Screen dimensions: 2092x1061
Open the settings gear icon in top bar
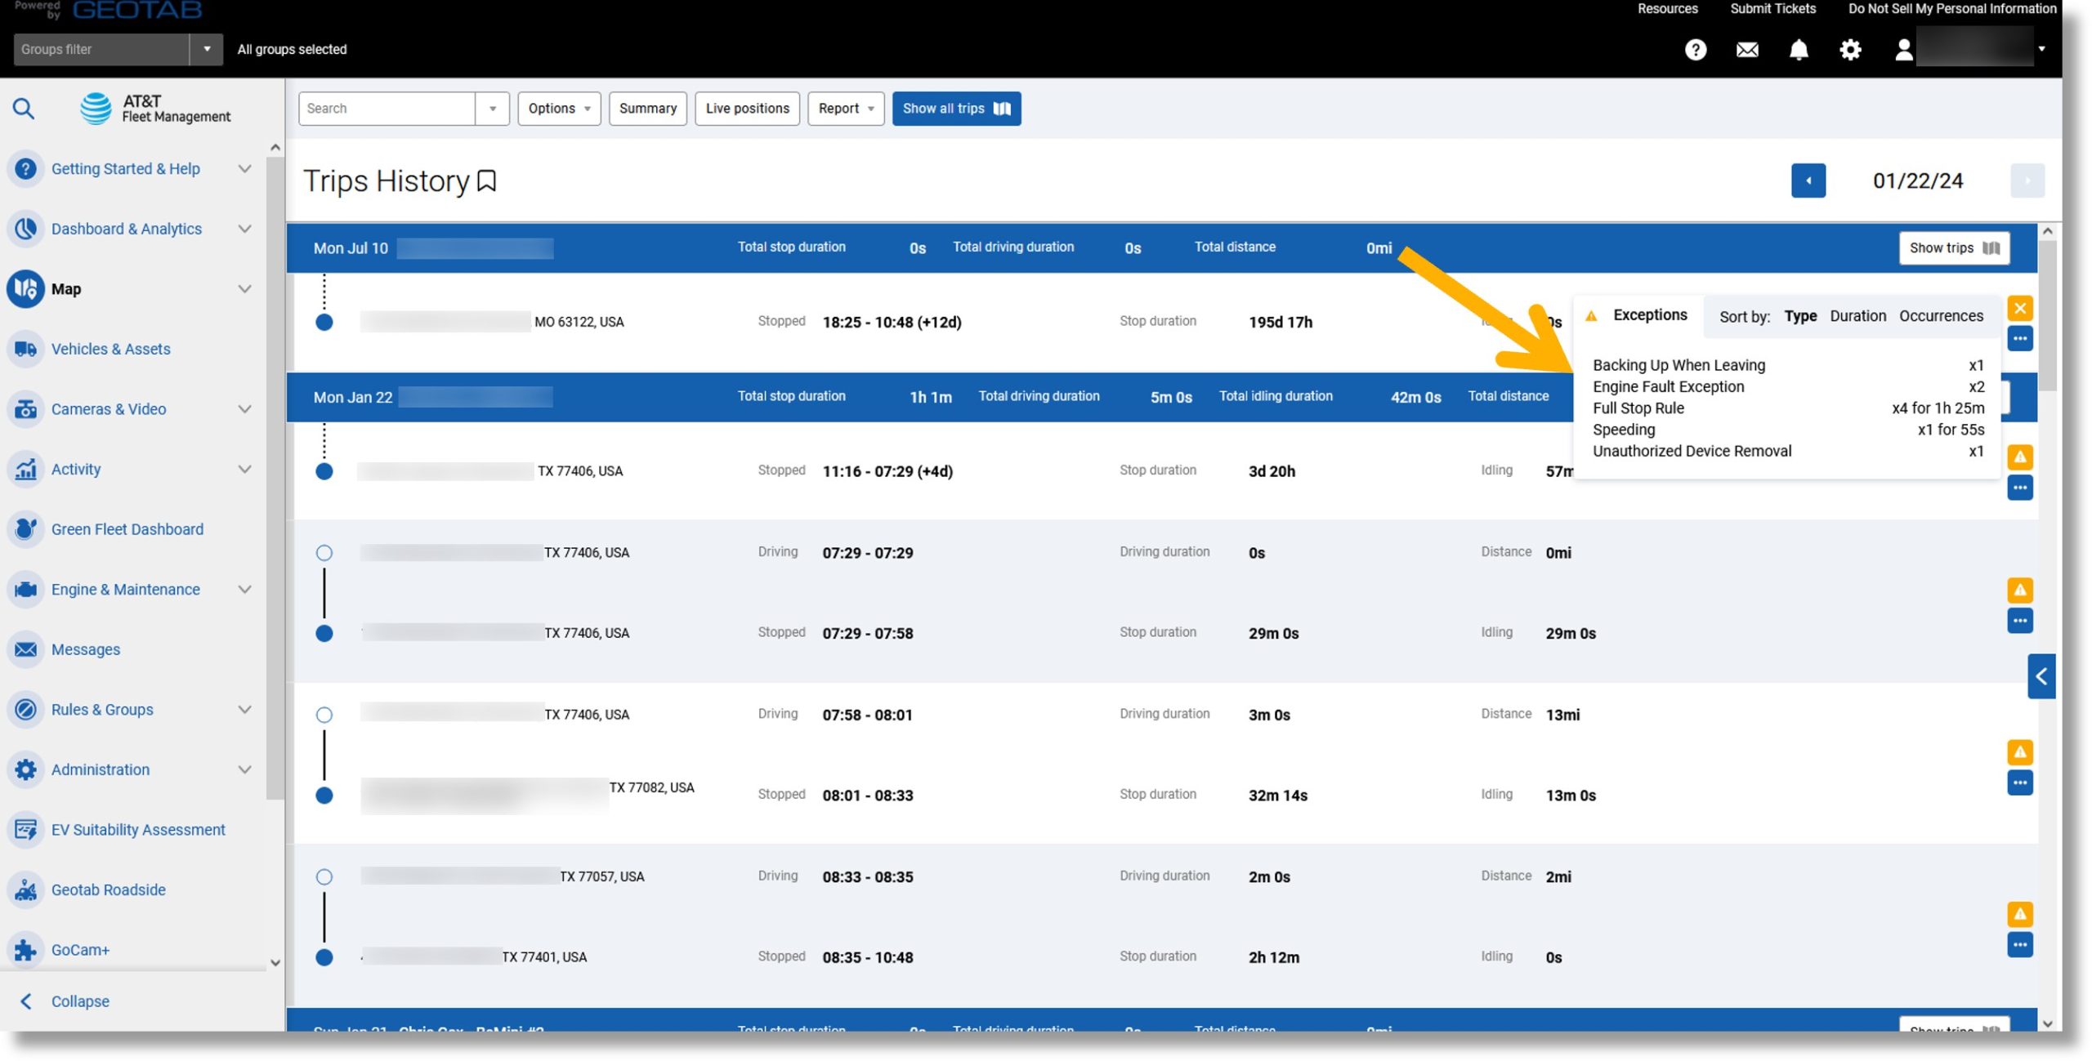point(1850,50)
